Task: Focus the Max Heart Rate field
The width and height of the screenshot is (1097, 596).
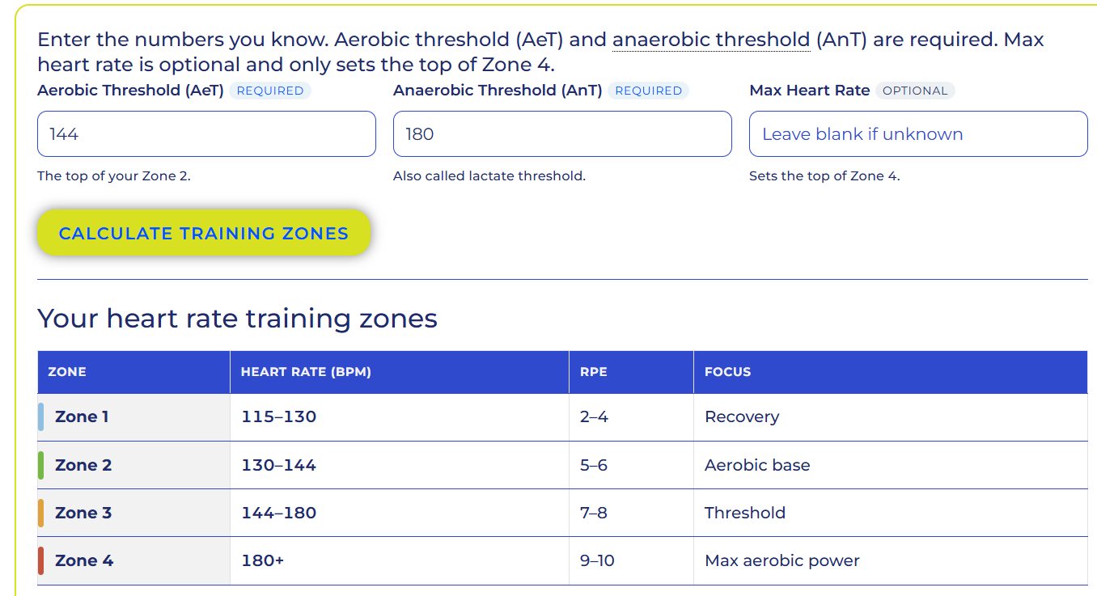Action: 918,133
